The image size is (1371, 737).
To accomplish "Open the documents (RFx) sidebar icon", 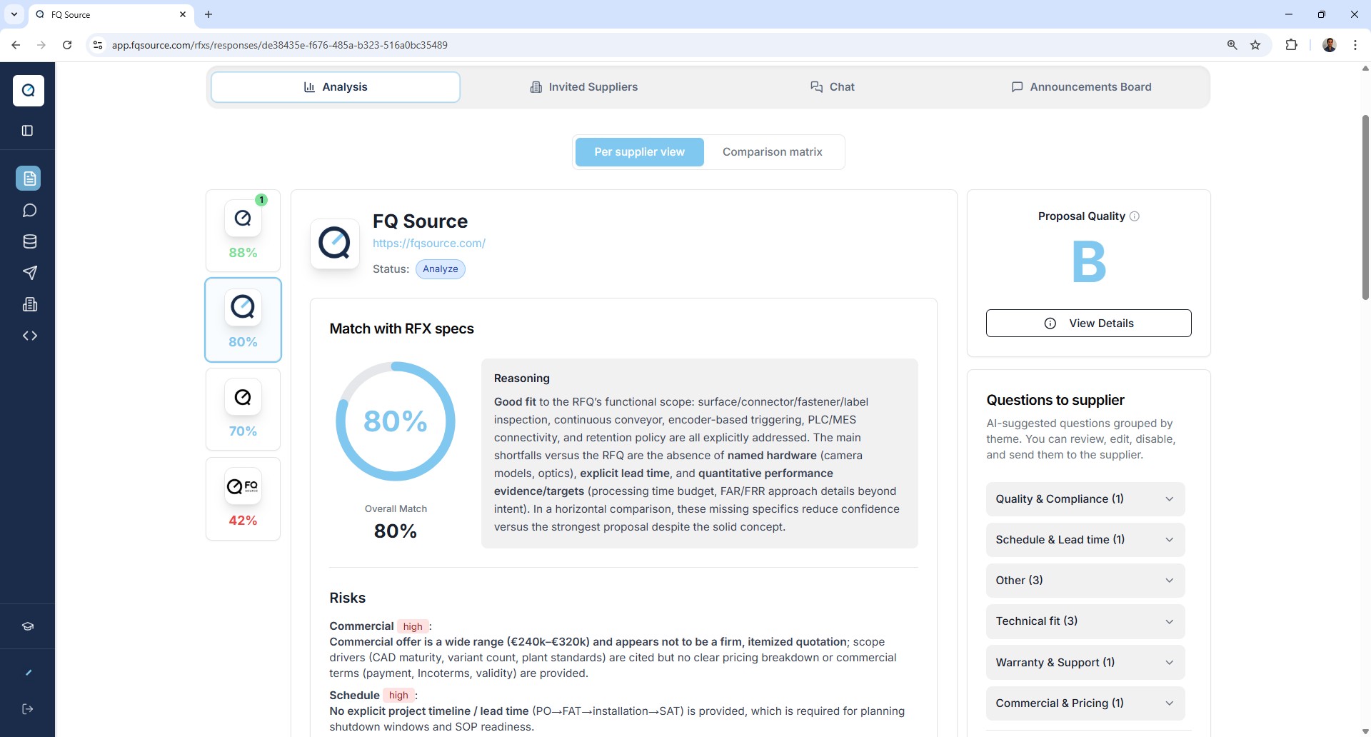I will pyautogui.click(x=29, y=179).
